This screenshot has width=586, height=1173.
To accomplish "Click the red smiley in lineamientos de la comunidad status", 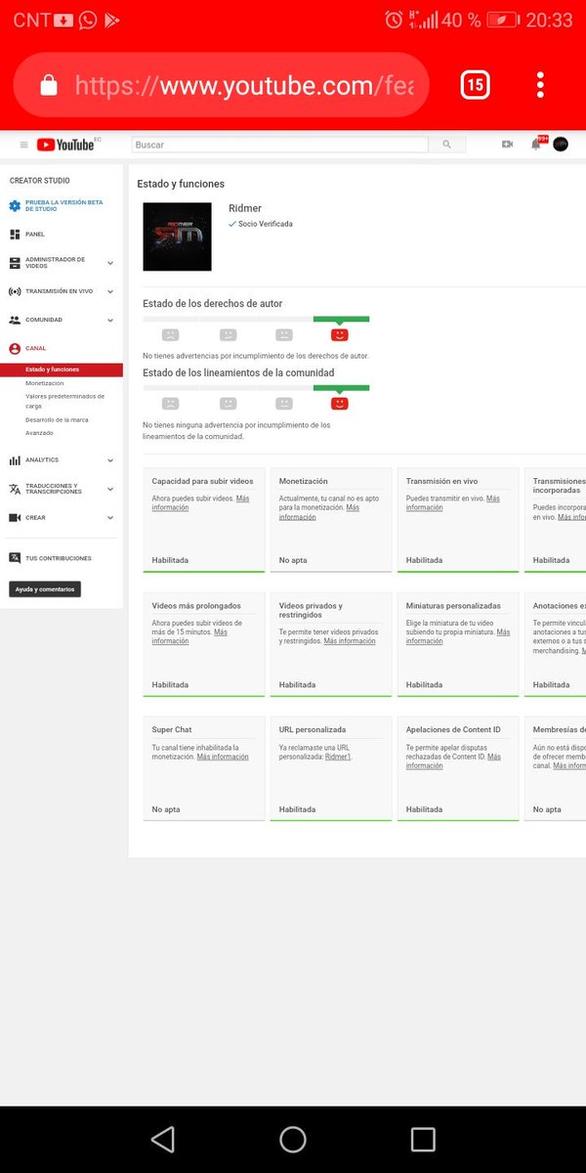I will 340,403.
